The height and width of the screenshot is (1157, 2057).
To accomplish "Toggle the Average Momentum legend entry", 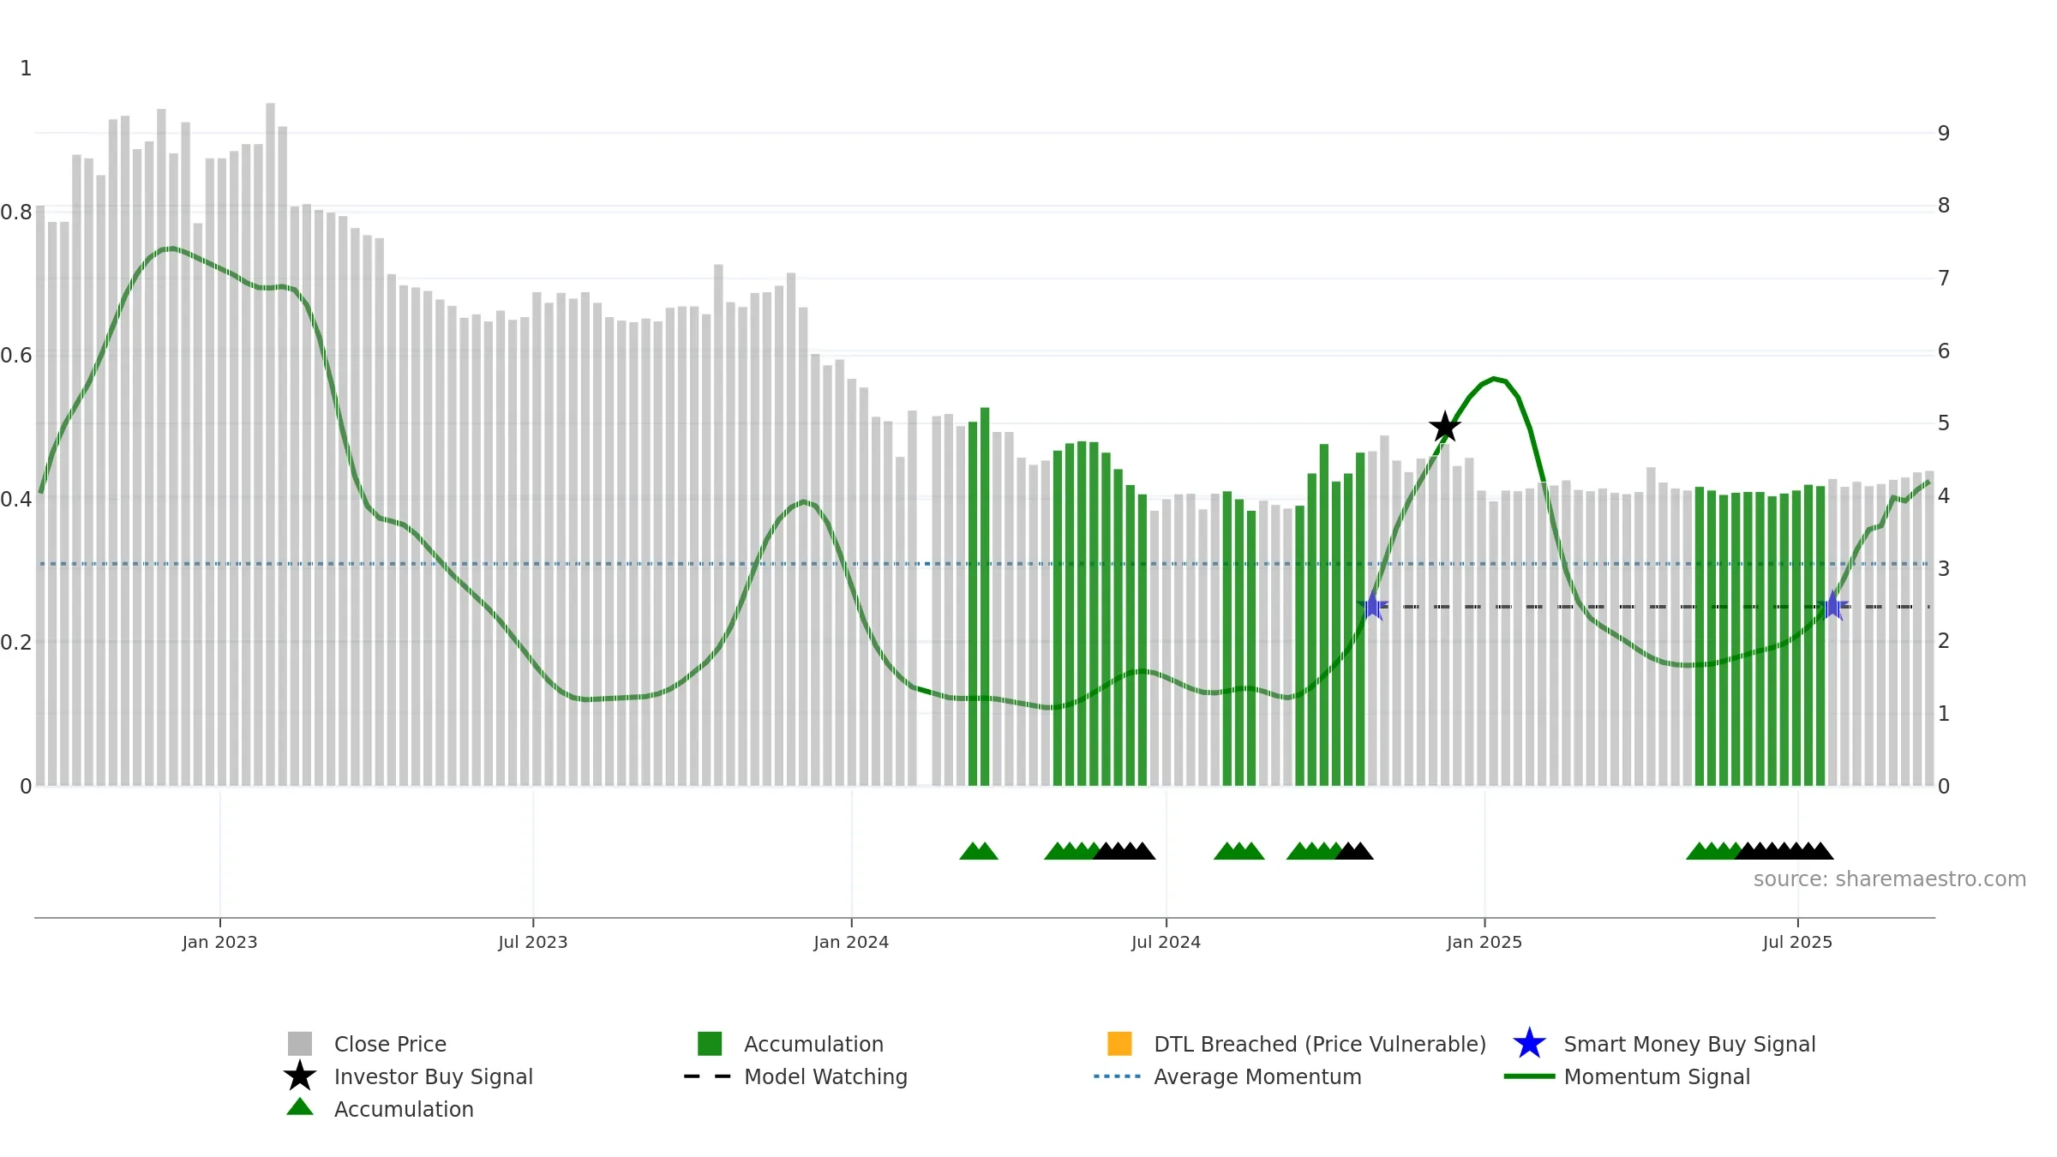I will click(1227, 1076).
